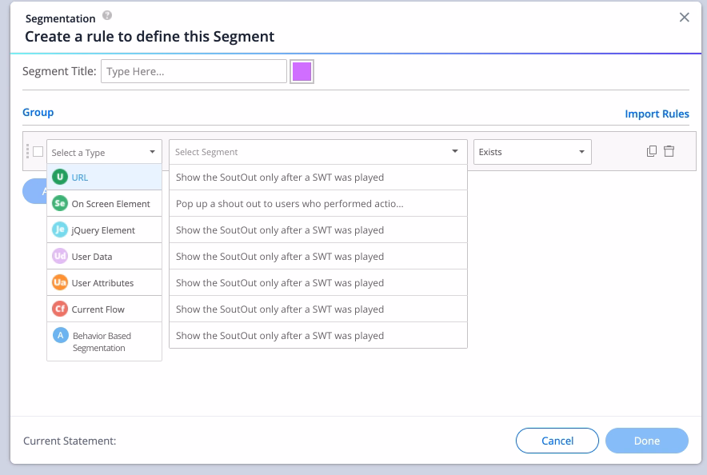Open the Exists condition dropdown
707x475 pixels.
coord(532,152)
